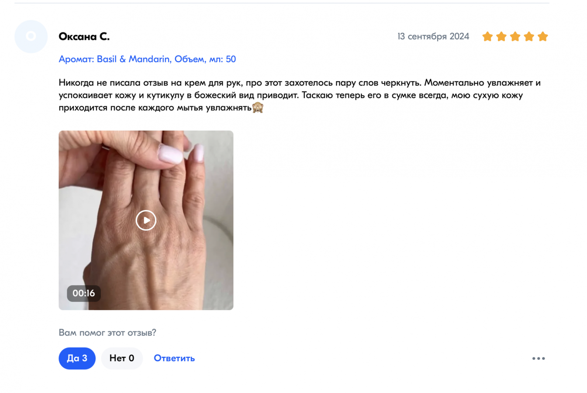Mark review helpful with Да 3
This screenshot has height=393, width=587.
[x=77, y=359]
